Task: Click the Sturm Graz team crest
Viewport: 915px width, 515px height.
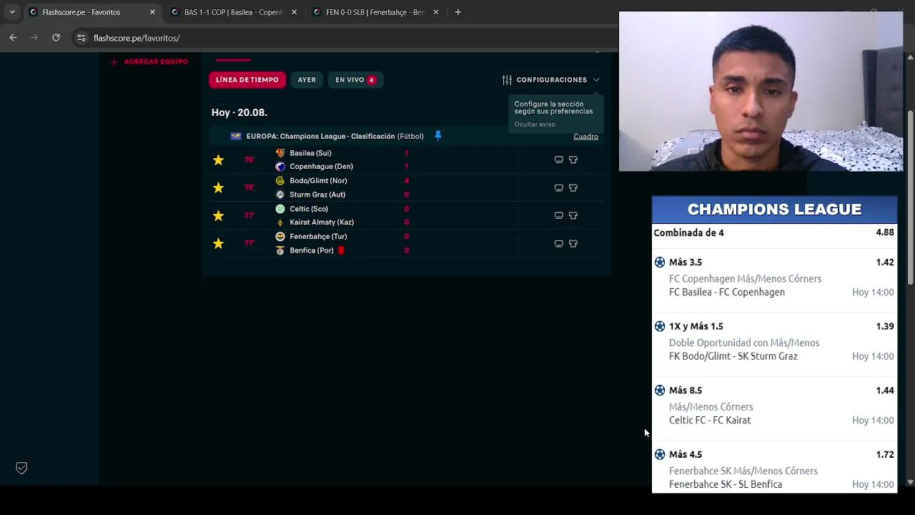Action: [x=280, y=195]
